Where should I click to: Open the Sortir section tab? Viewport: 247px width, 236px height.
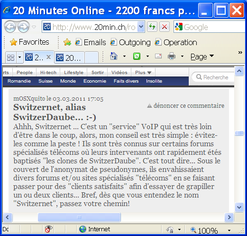[98, 73]
